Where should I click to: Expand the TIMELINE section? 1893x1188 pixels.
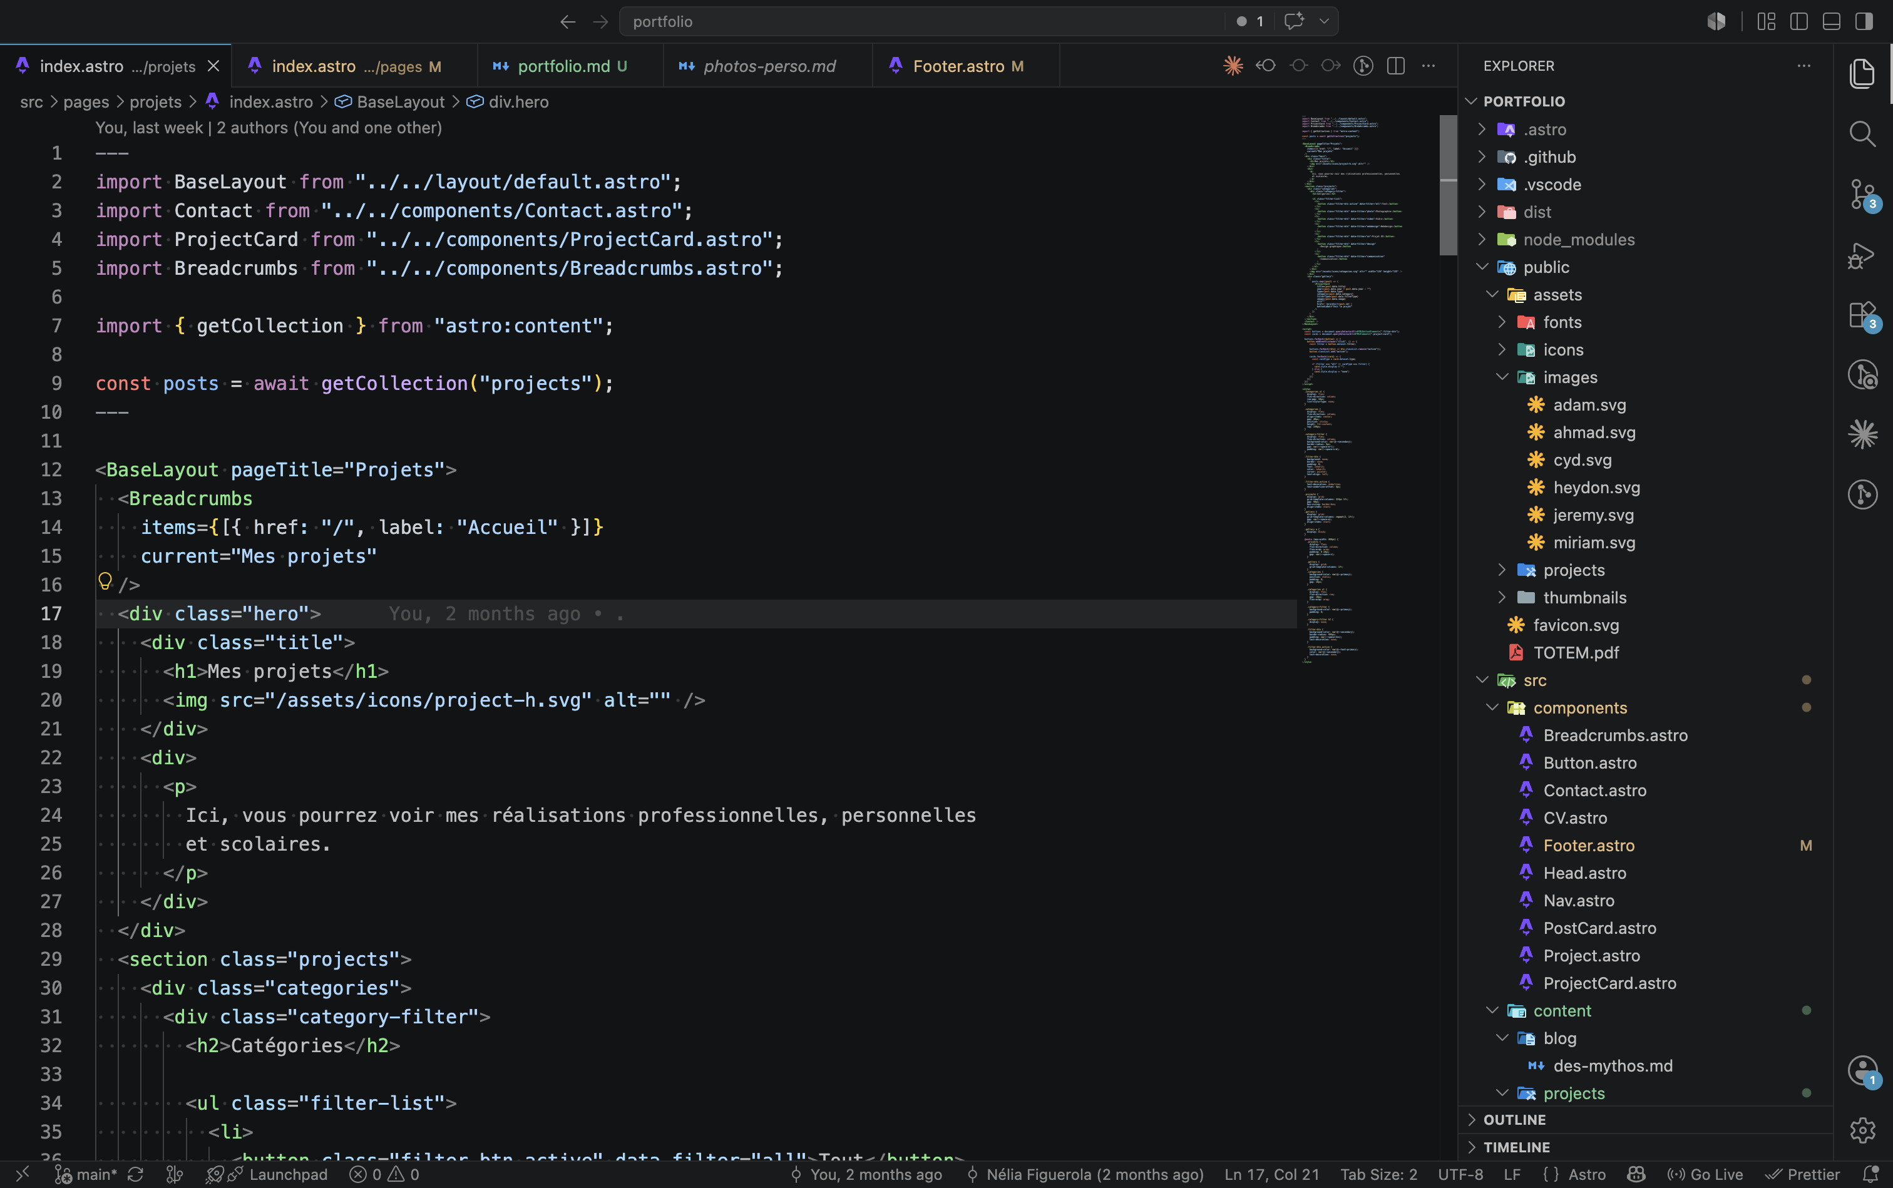coord(1646,1147)
